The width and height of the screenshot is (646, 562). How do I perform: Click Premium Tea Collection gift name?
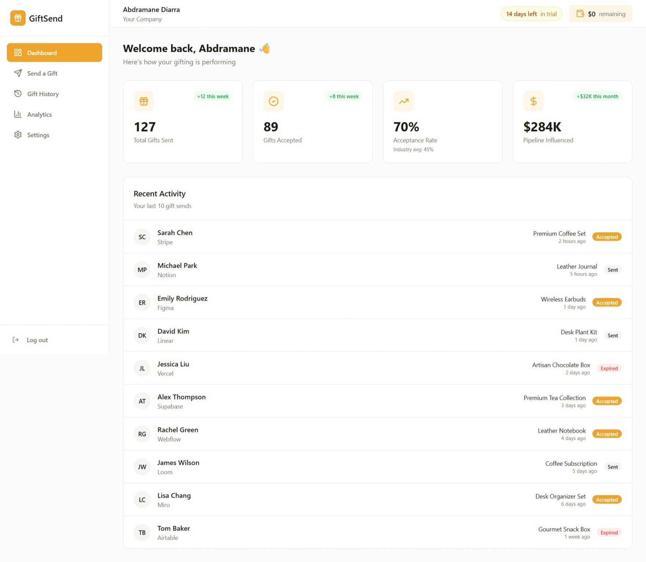coord(554,398)
